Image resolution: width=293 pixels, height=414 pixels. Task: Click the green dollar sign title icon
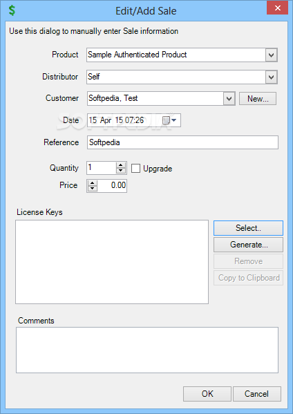point(12,10)
